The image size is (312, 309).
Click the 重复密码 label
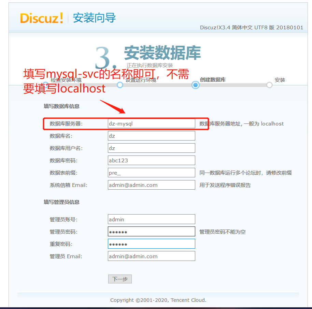click(61, 244)
